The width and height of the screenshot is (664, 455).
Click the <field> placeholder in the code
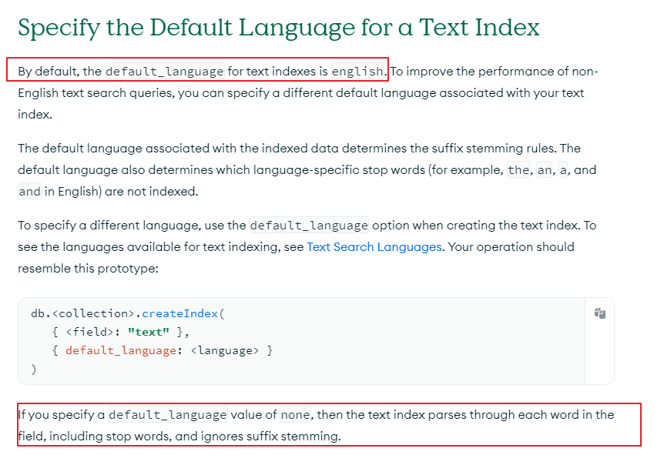coord(89,332)
